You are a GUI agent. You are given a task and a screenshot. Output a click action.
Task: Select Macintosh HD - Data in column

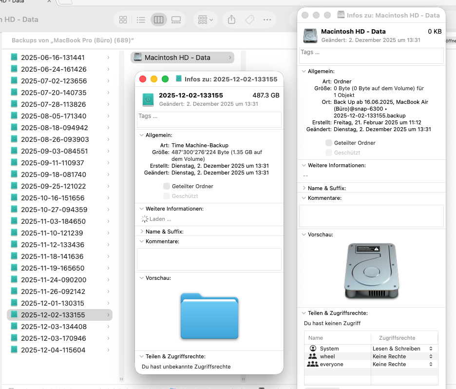tap(182, 58)
